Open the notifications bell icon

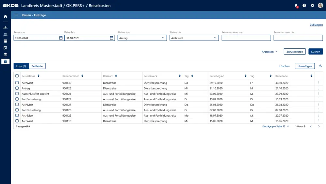pos(296,6)
